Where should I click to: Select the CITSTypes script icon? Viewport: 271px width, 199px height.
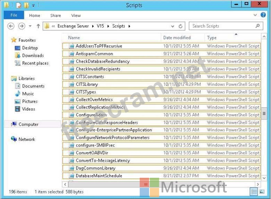[x=72, y=92]
